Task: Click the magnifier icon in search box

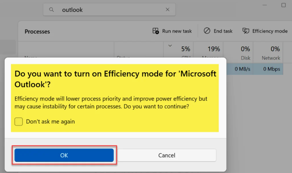Action: 52,10
